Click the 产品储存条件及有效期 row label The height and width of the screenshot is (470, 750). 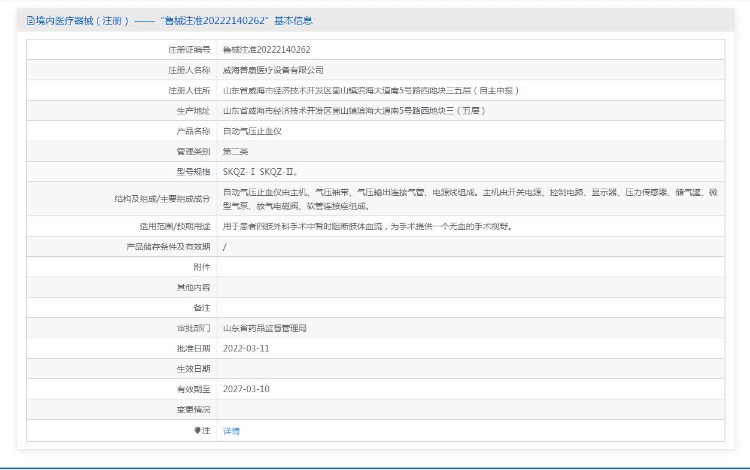[168, 247]
